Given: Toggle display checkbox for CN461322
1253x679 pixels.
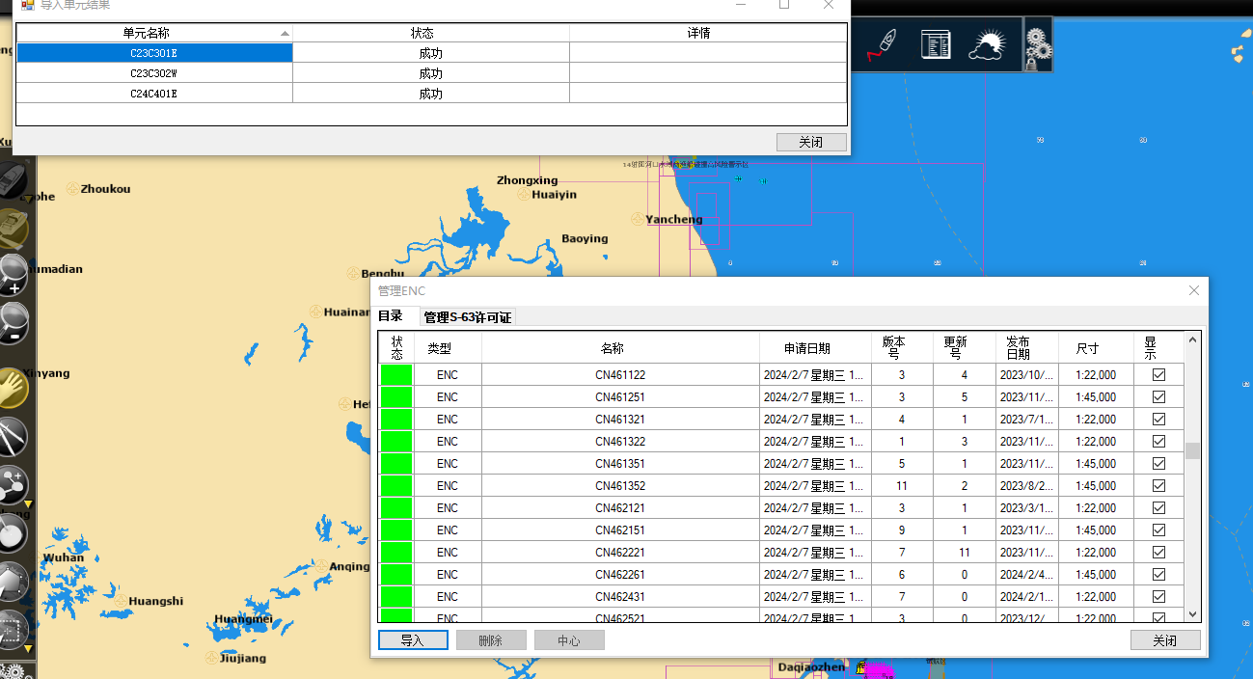Looking at the screenshot, I should 1158,441.
